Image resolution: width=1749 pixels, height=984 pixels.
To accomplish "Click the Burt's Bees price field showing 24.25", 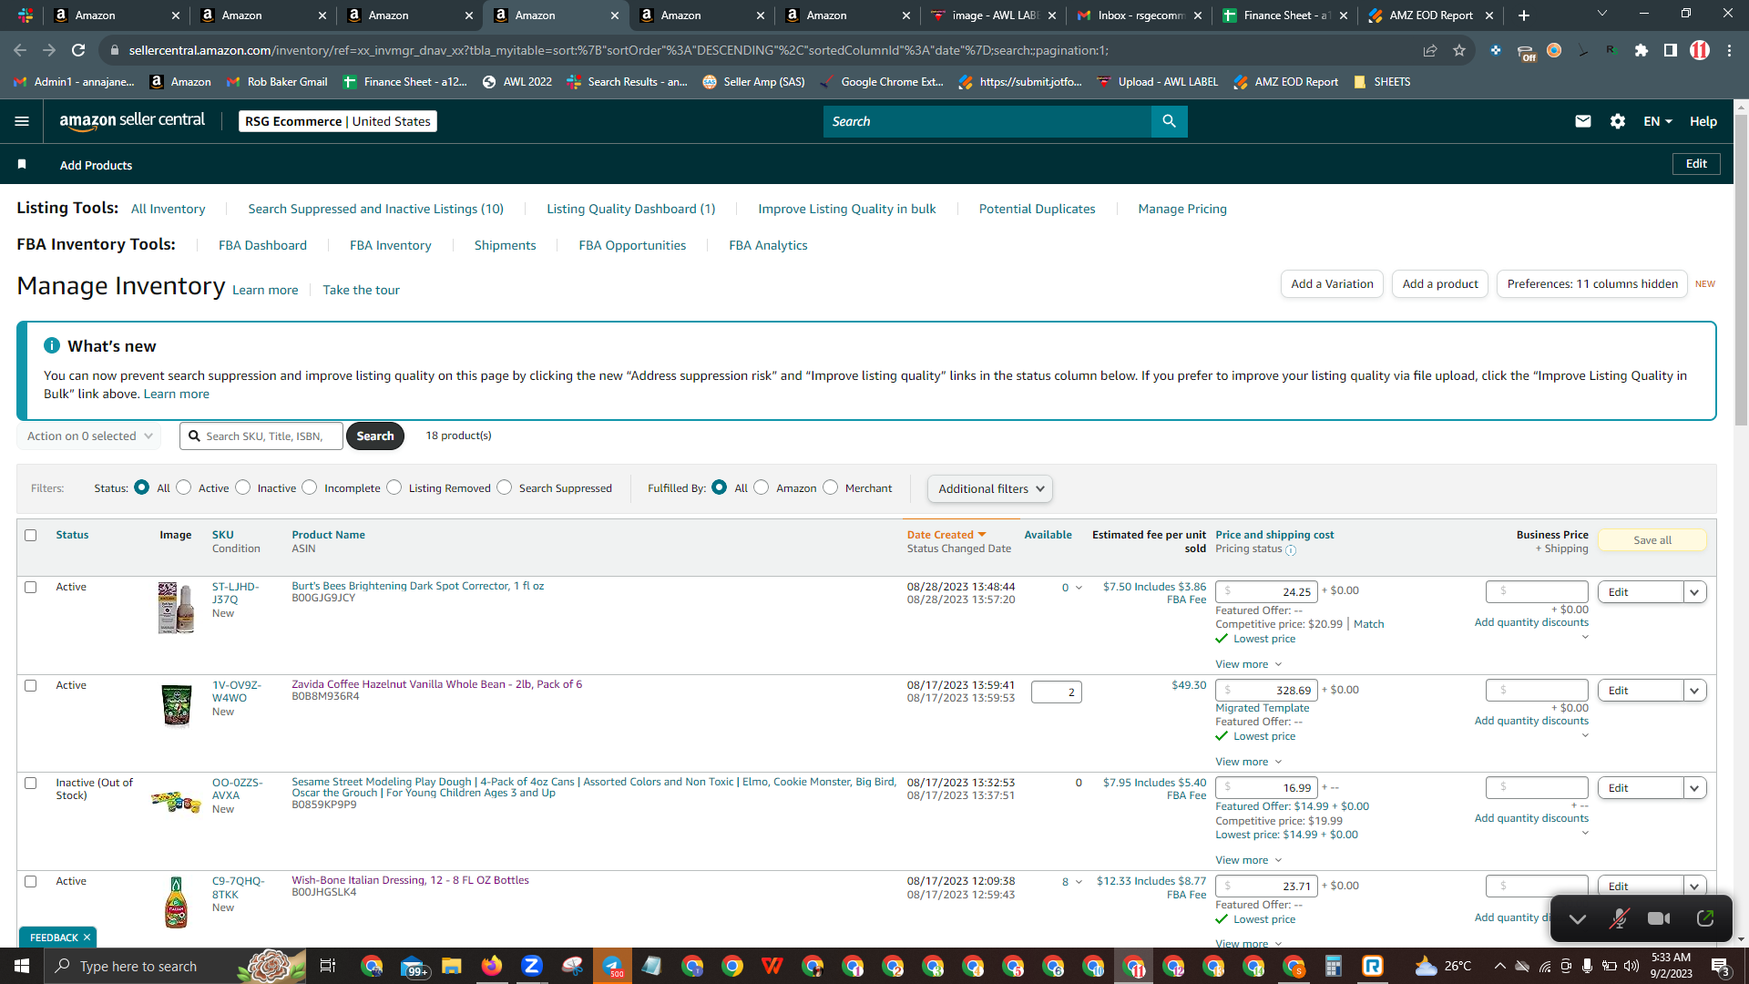I will (x=1266, y=592).
